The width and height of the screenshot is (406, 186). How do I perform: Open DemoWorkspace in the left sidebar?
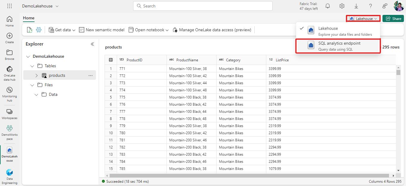coord(10,133)
